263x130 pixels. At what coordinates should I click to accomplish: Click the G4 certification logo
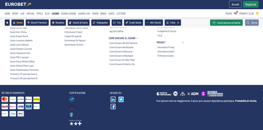point(72,99)
